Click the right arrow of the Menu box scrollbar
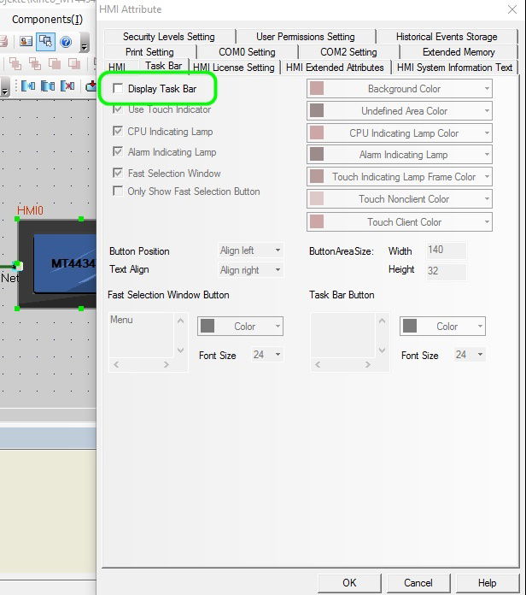Viewport: 526px width, 595px height. (166, 365)
